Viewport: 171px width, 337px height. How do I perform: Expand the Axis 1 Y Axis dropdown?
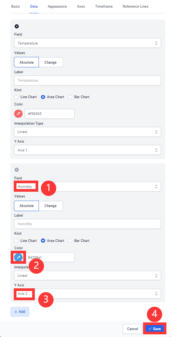pyautogui.click(x=88, y=150)
